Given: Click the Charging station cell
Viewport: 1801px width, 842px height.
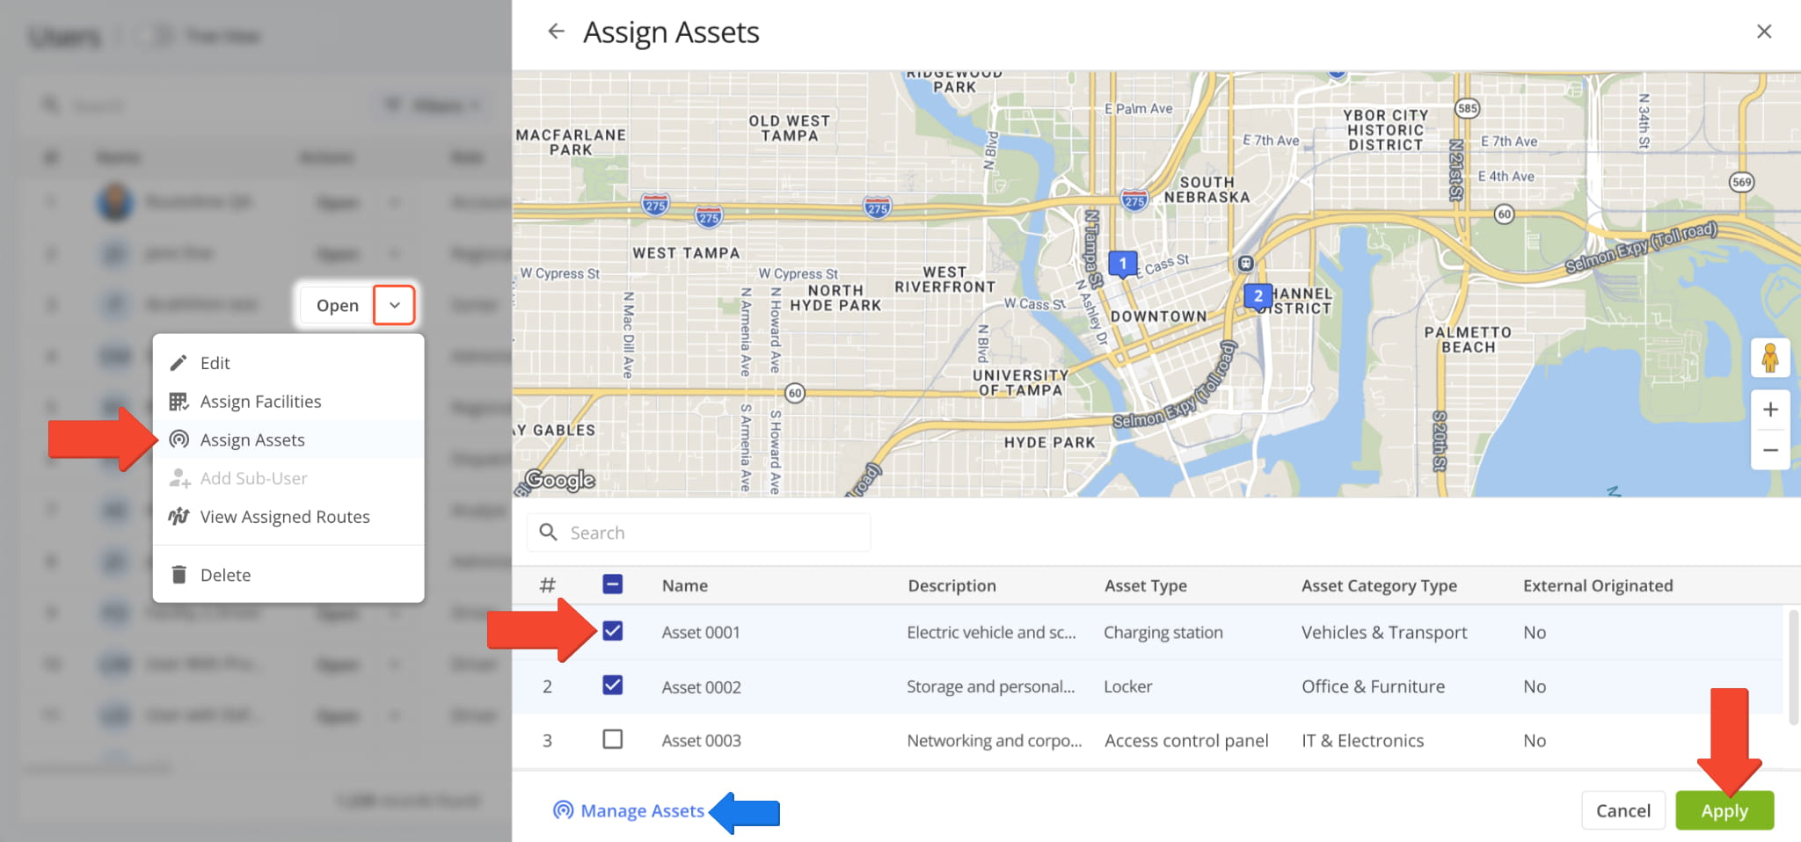Looking at the screenshot, I should (x=1163, y=632).
